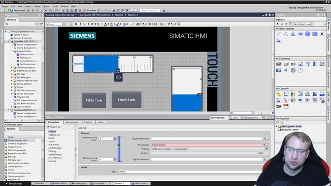This screenshot has width=331, height=186.
Task: Click the blue scale preview slider in Process
Action: pyautogui.click(x=119, y=149)
